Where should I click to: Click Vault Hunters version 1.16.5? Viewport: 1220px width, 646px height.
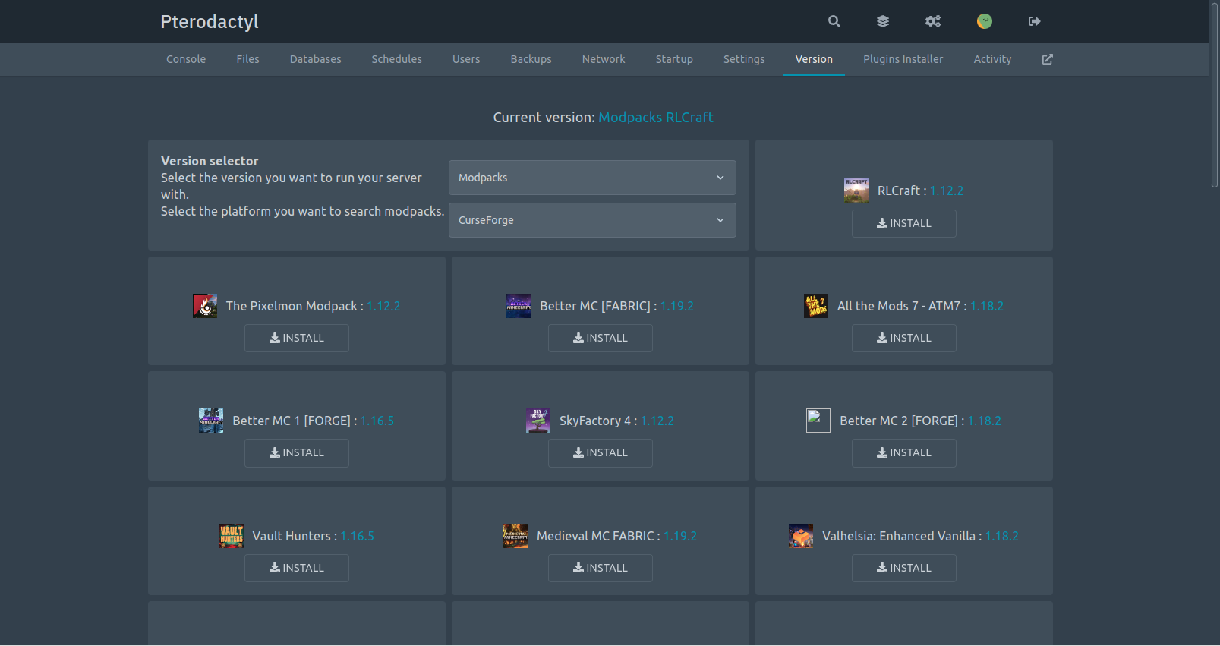point(357,536)
